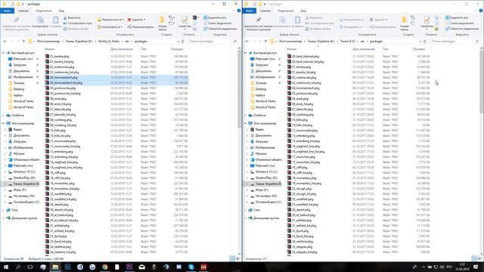Select Torrents folder in left window sidebar
The width and height of the screenshot is (484, 272).
(19, 83)
